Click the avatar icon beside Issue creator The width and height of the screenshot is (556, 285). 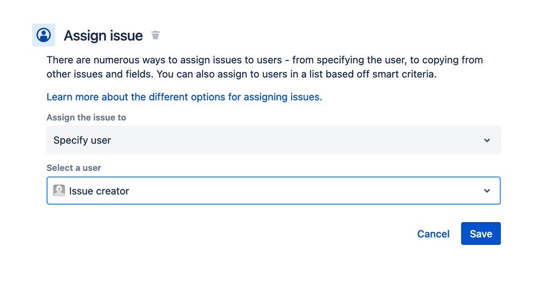59,190
